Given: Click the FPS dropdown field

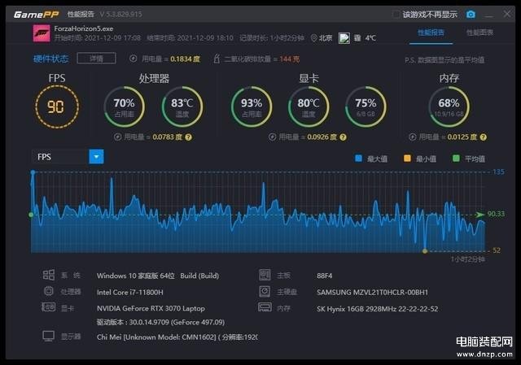Looking at the screenshot, I should [68, 157].
